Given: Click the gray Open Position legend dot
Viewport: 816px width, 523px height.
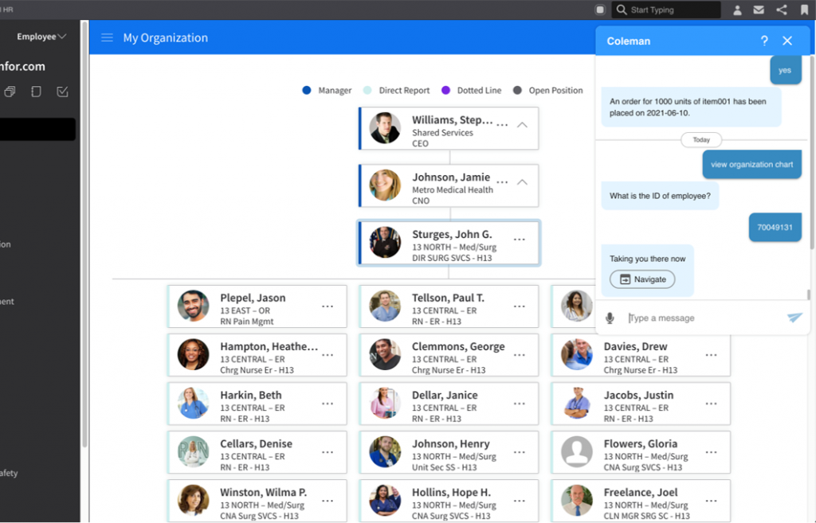Looking at the screenshot, I should coord(517,91).
